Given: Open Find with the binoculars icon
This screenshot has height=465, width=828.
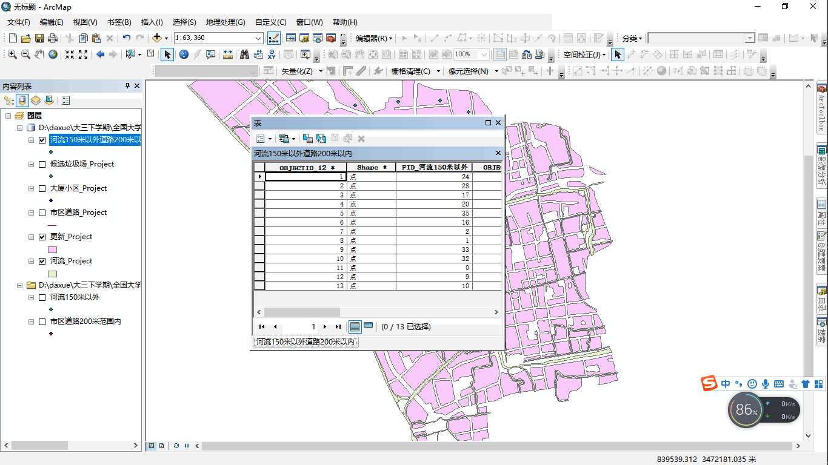Looking at the screenshot, I should coord(244,54).
